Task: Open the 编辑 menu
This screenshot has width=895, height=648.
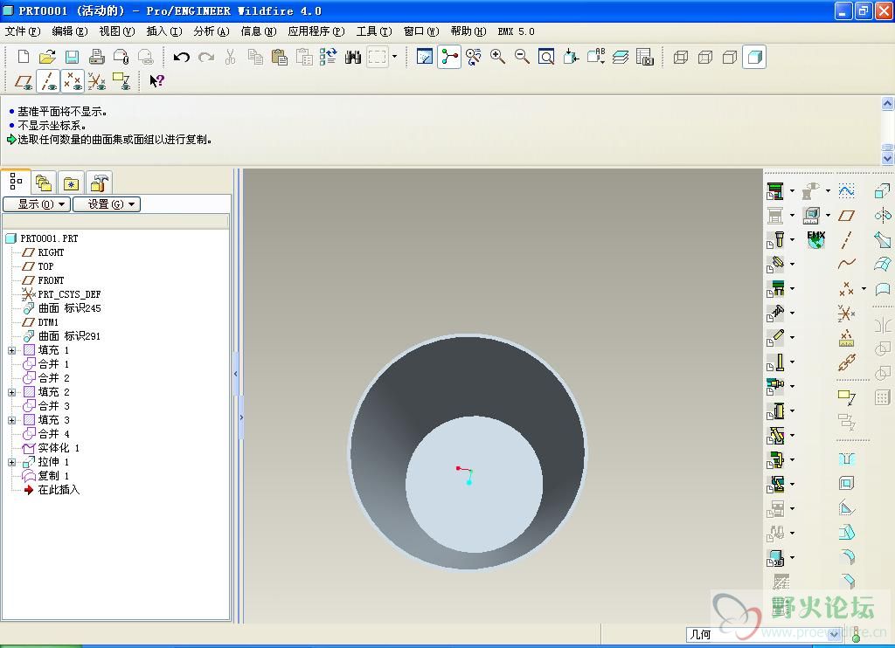Action: point(70,31)
